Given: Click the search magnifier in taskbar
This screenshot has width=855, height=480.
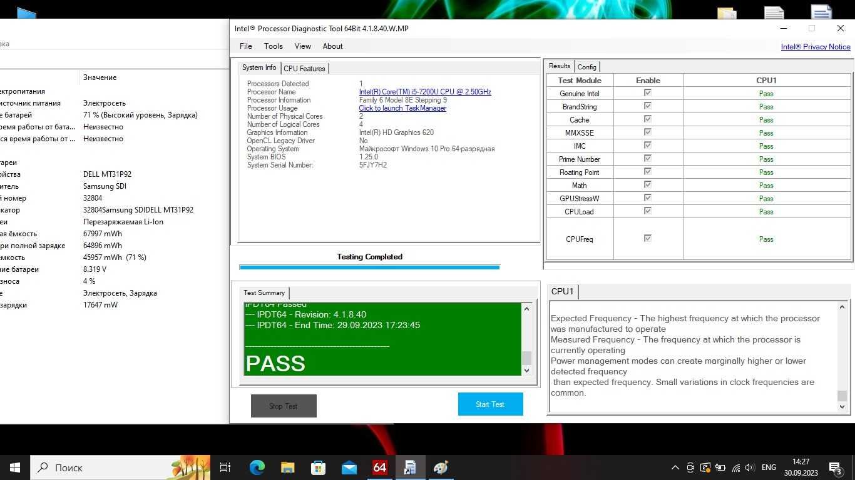Looking at the screenshot, I should pyautogui.click(x=43, y=467).
